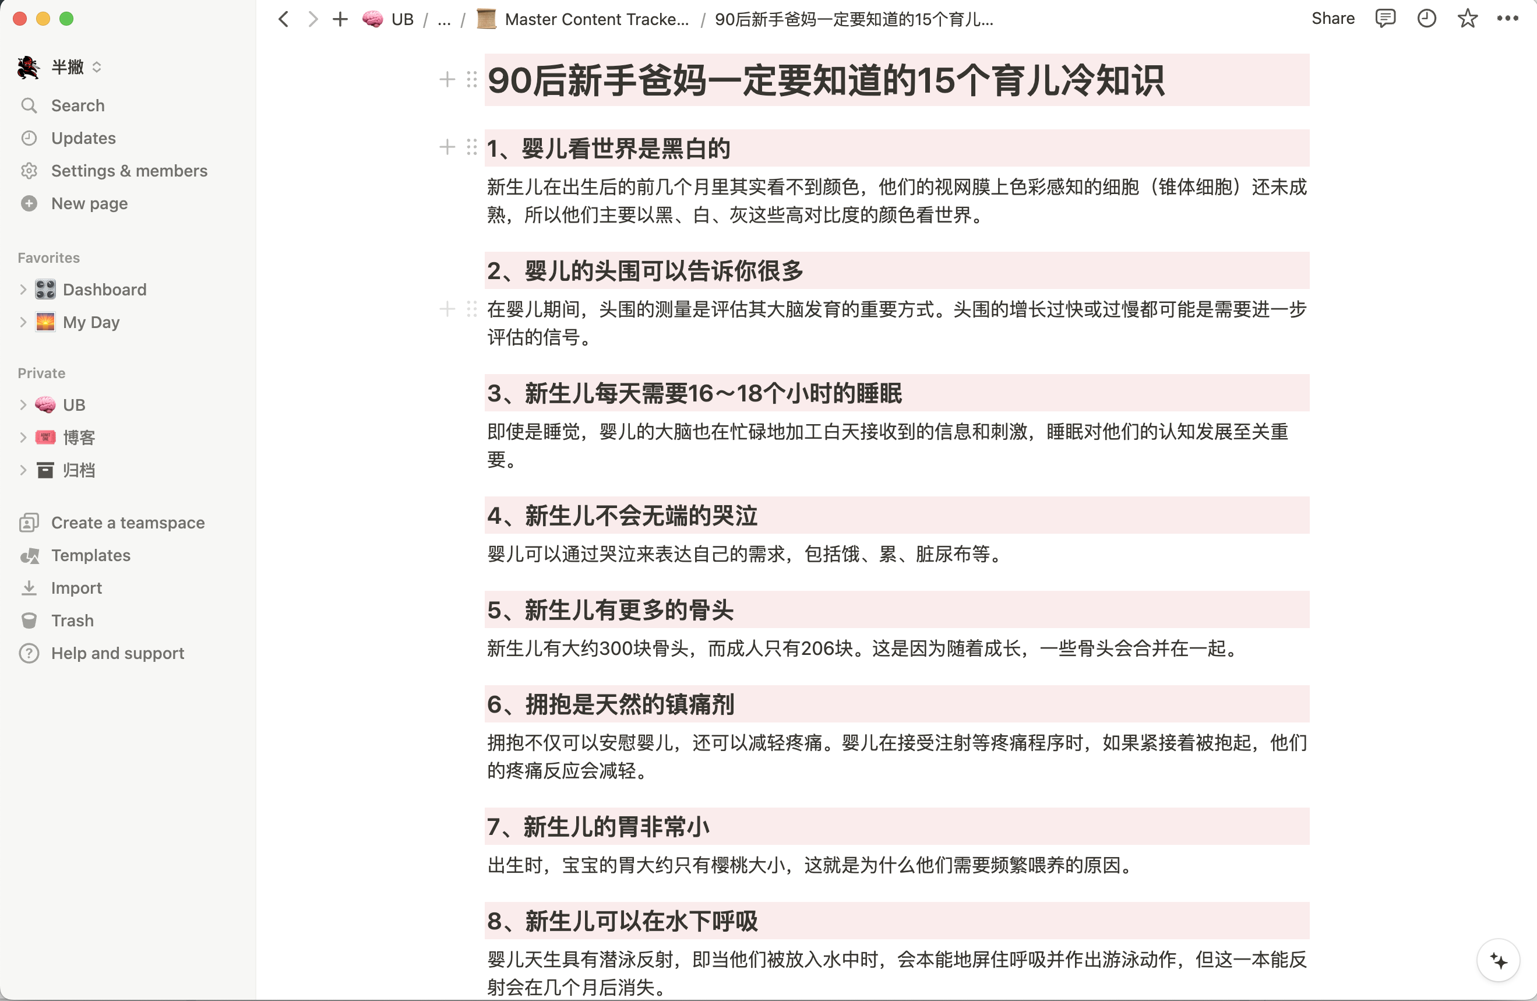
Task: Open Settings & members
Action: [129, 171]
